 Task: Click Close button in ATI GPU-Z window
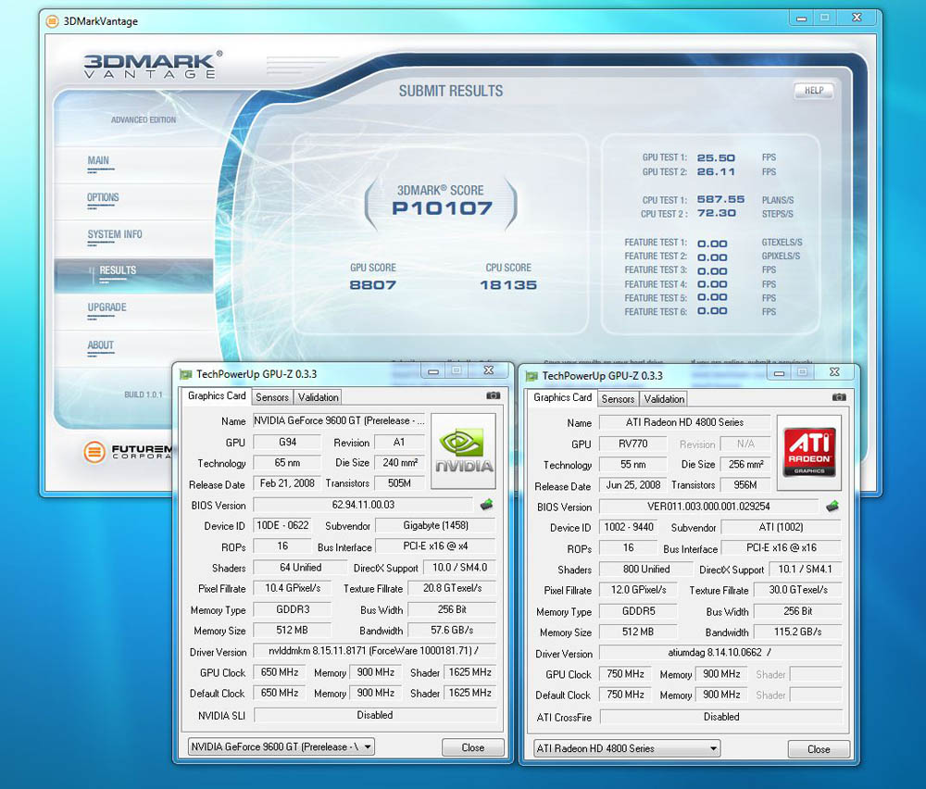819,749
